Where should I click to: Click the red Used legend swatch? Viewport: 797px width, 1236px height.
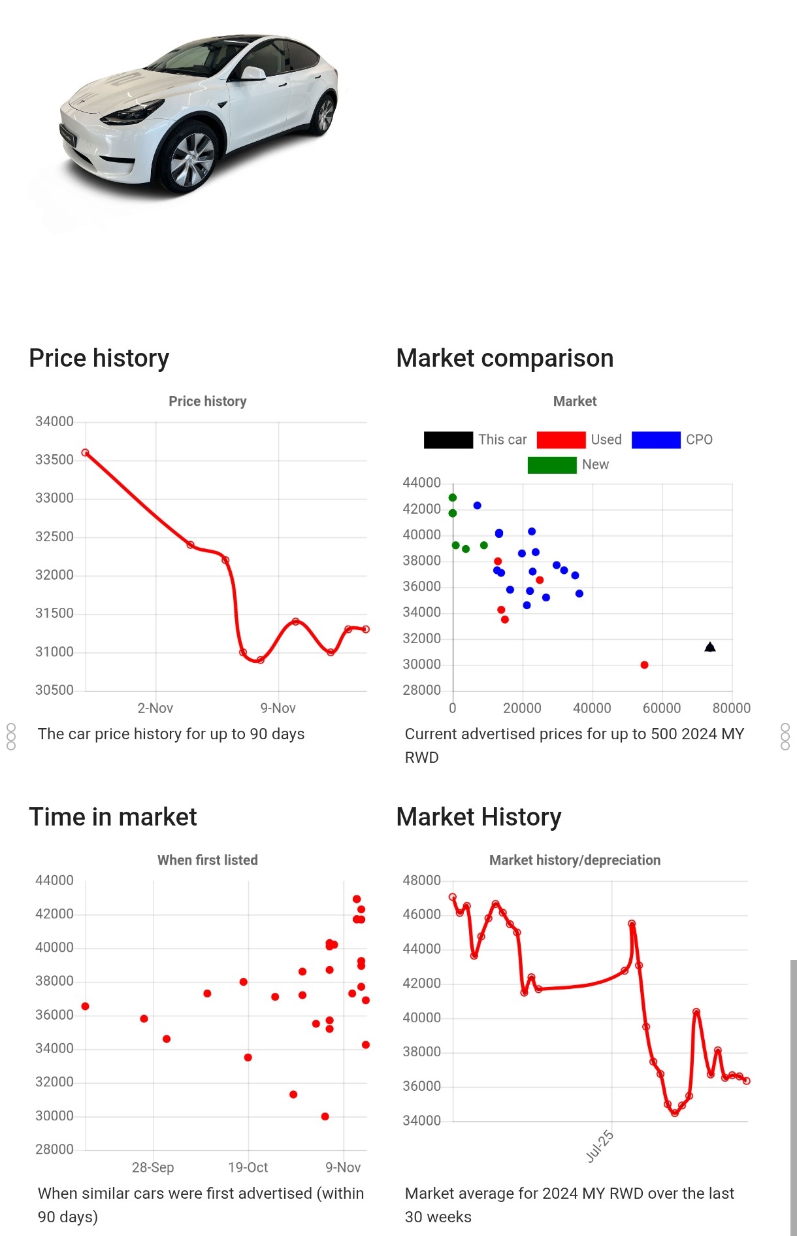(x=561, y=440)
